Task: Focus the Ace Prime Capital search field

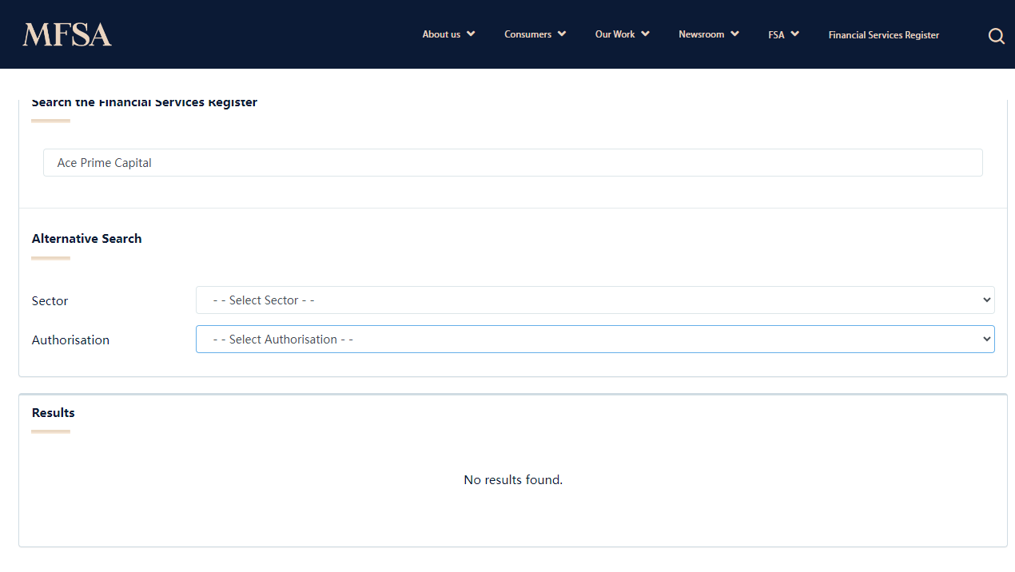Action: tap(512, 163)
